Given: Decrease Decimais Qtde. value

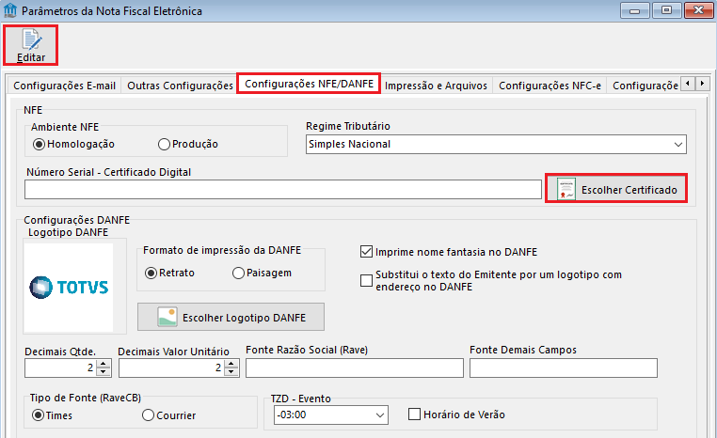Looking at the screenshot, I should click(104, 372).
